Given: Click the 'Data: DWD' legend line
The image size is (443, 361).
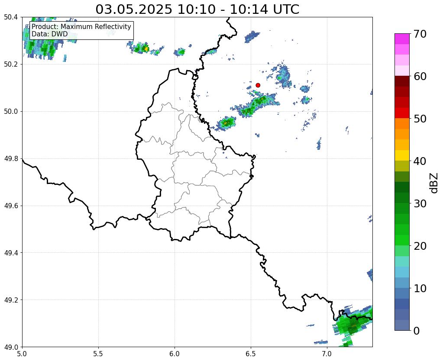Looking at the screenshot, I should (x=50, y=34).
